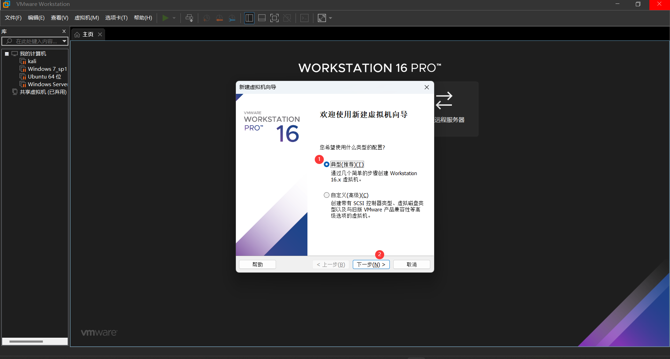Open the 文件(F) menu
Screen dimensions: 670x359
13,18
